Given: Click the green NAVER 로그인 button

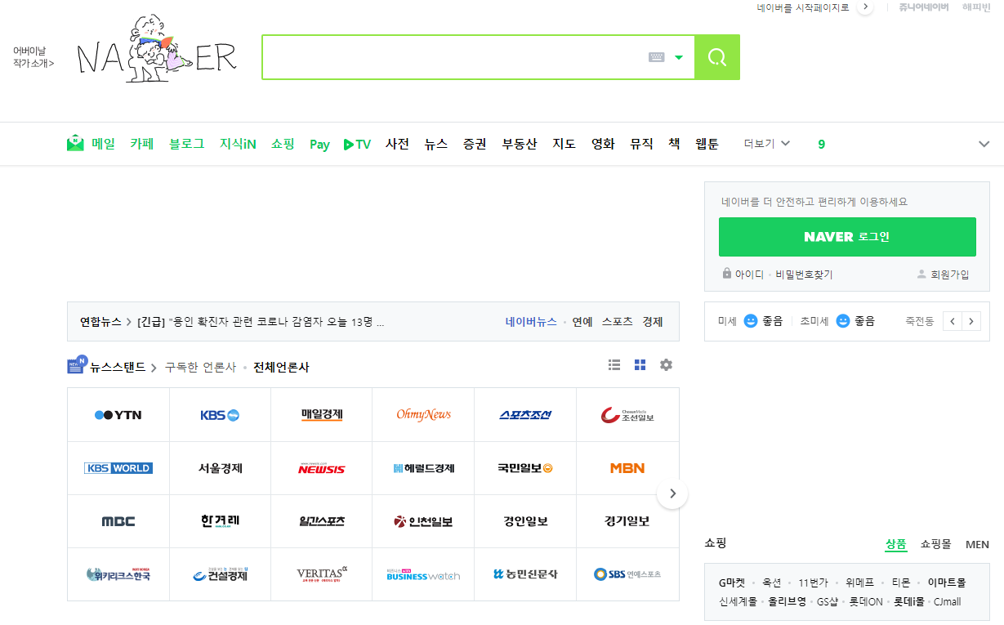Looking at the screenshot, I should coord(847,237).
